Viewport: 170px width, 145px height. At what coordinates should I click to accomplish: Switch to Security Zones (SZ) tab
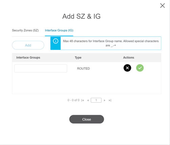click(x=25, y=30)
